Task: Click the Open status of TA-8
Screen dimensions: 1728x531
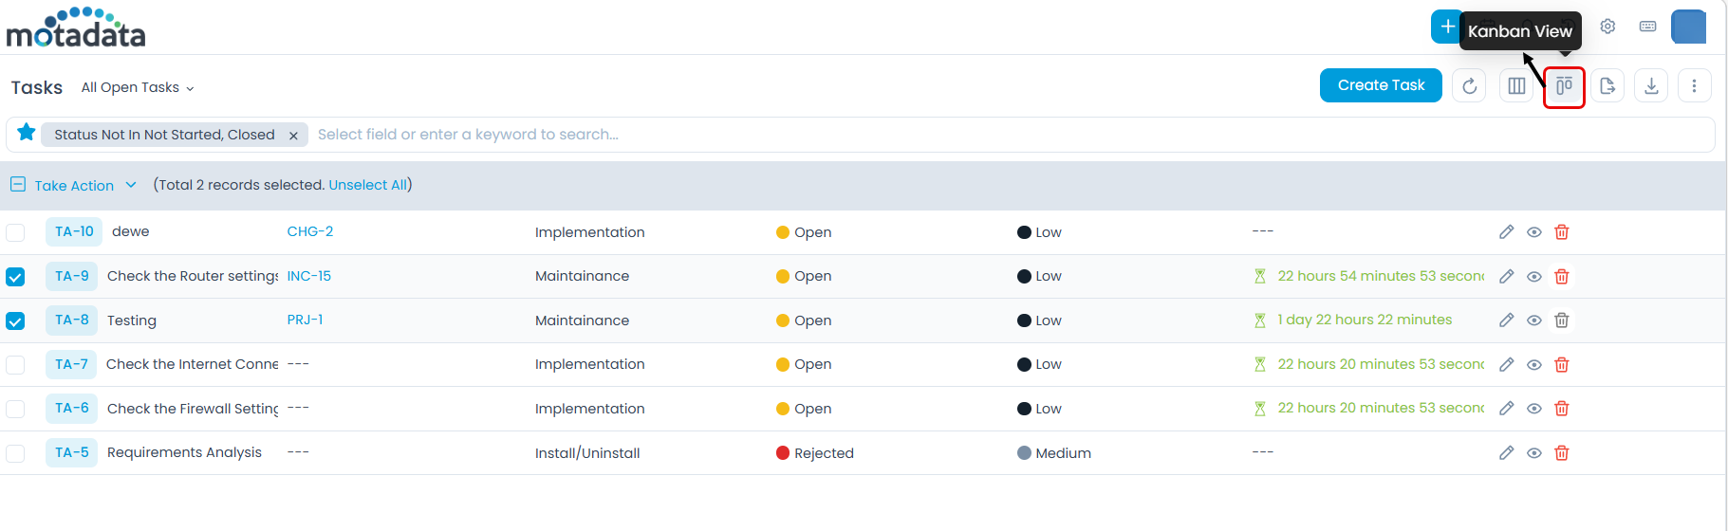Action: (x=804, y=320)
